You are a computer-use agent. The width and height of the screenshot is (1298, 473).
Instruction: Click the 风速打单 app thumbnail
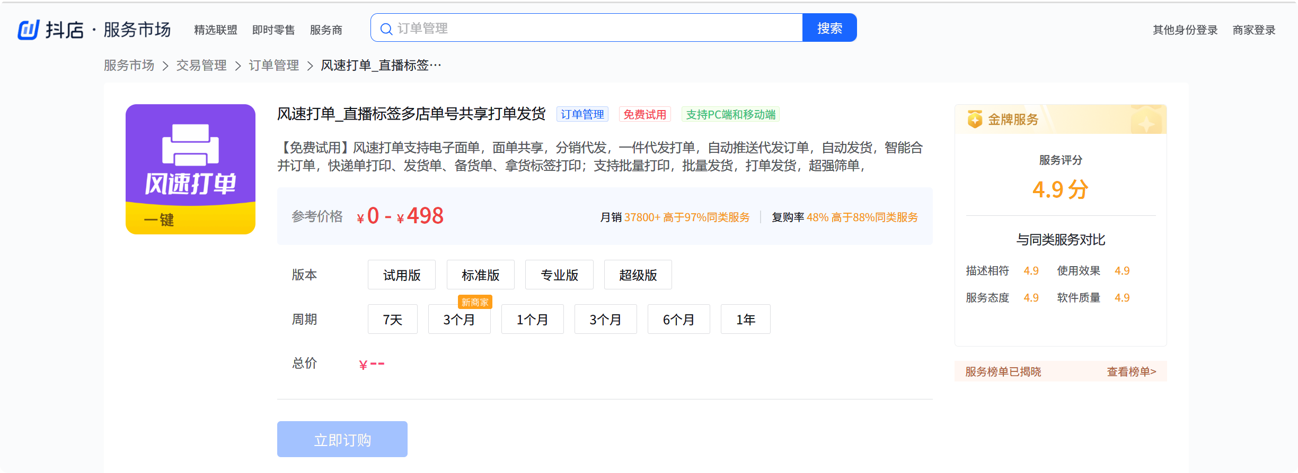[x=190, y=169]
